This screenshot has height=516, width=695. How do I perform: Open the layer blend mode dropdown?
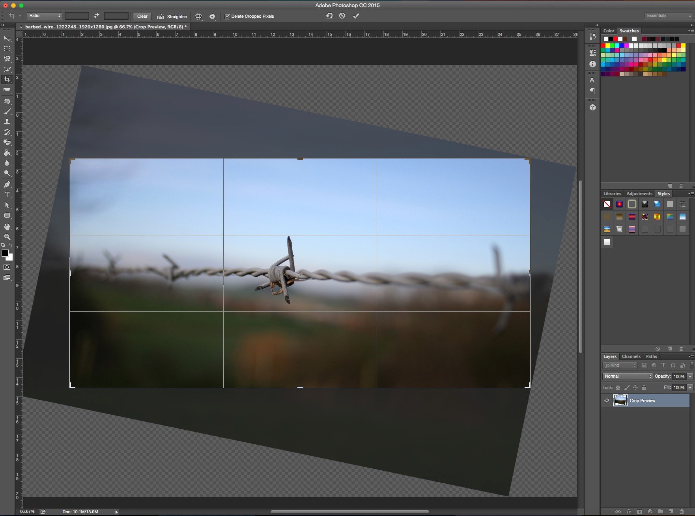pos(628,376)
